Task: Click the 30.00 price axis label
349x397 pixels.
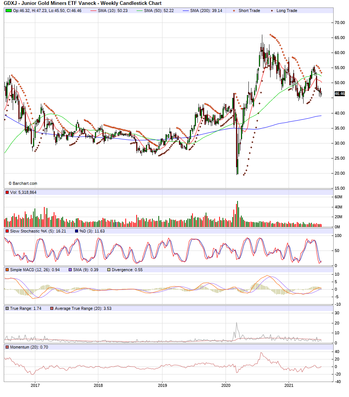Action: pyautogui.click(x=340, y=143)
